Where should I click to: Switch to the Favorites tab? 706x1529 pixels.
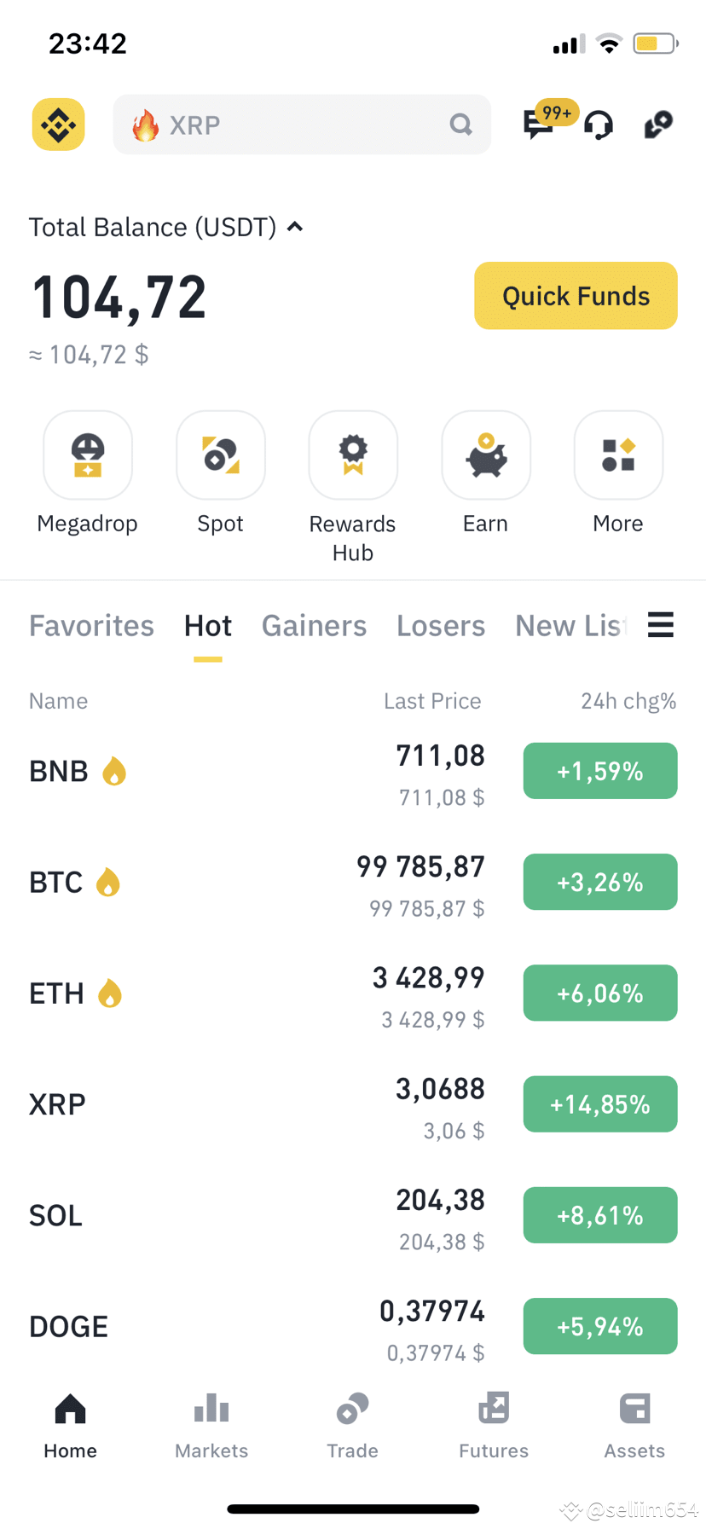pyautogui.click(x=92, y=626)
